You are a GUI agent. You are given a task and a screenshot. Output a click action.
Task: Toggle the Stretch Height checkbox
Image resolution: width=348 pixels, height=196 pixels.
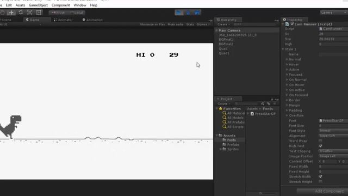(320, 182)
